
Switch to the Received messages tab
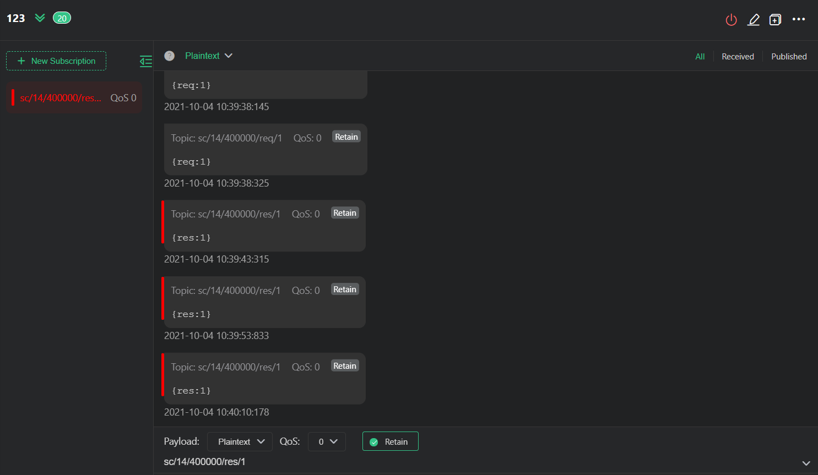pos(738,56)
